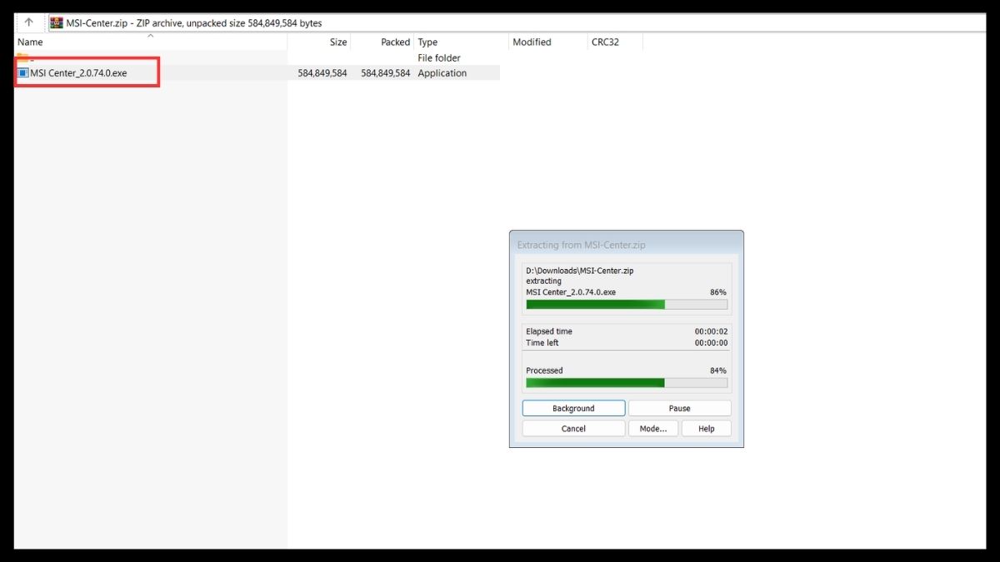Sort by the Packed column header
This screenshot has height=562, width=1000.
pyautogui.click(x=382, y=42)
